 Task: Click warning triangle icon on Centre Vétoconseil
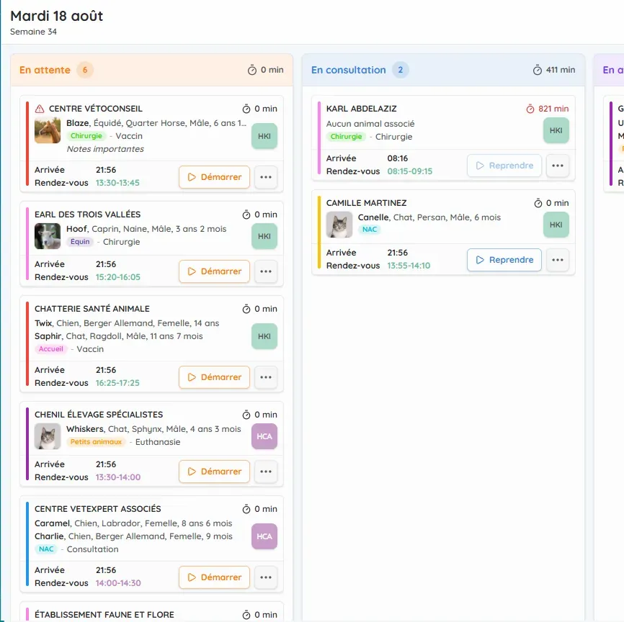40,109
